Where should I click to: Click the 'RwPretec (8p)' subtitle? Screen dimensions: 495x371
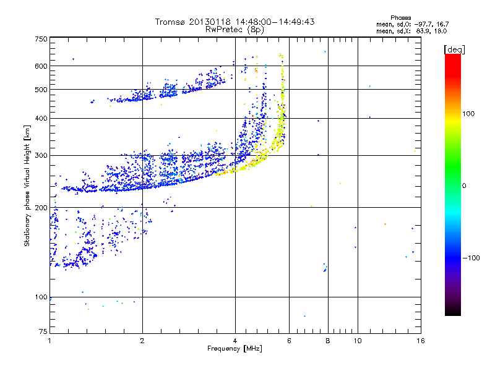click(235, 30)
